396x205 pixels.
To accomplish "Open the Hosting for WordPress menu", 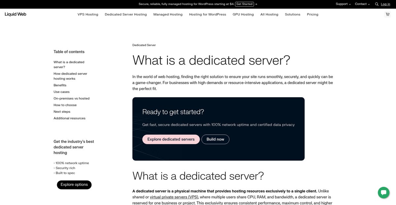I will [x=208, y=15].
